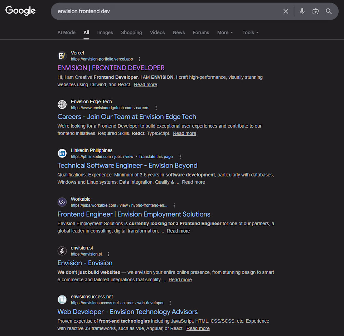The width and height of the screenshot is (344, 336).
Task: Click into the search input field
Action: click(x=166, y=11)
